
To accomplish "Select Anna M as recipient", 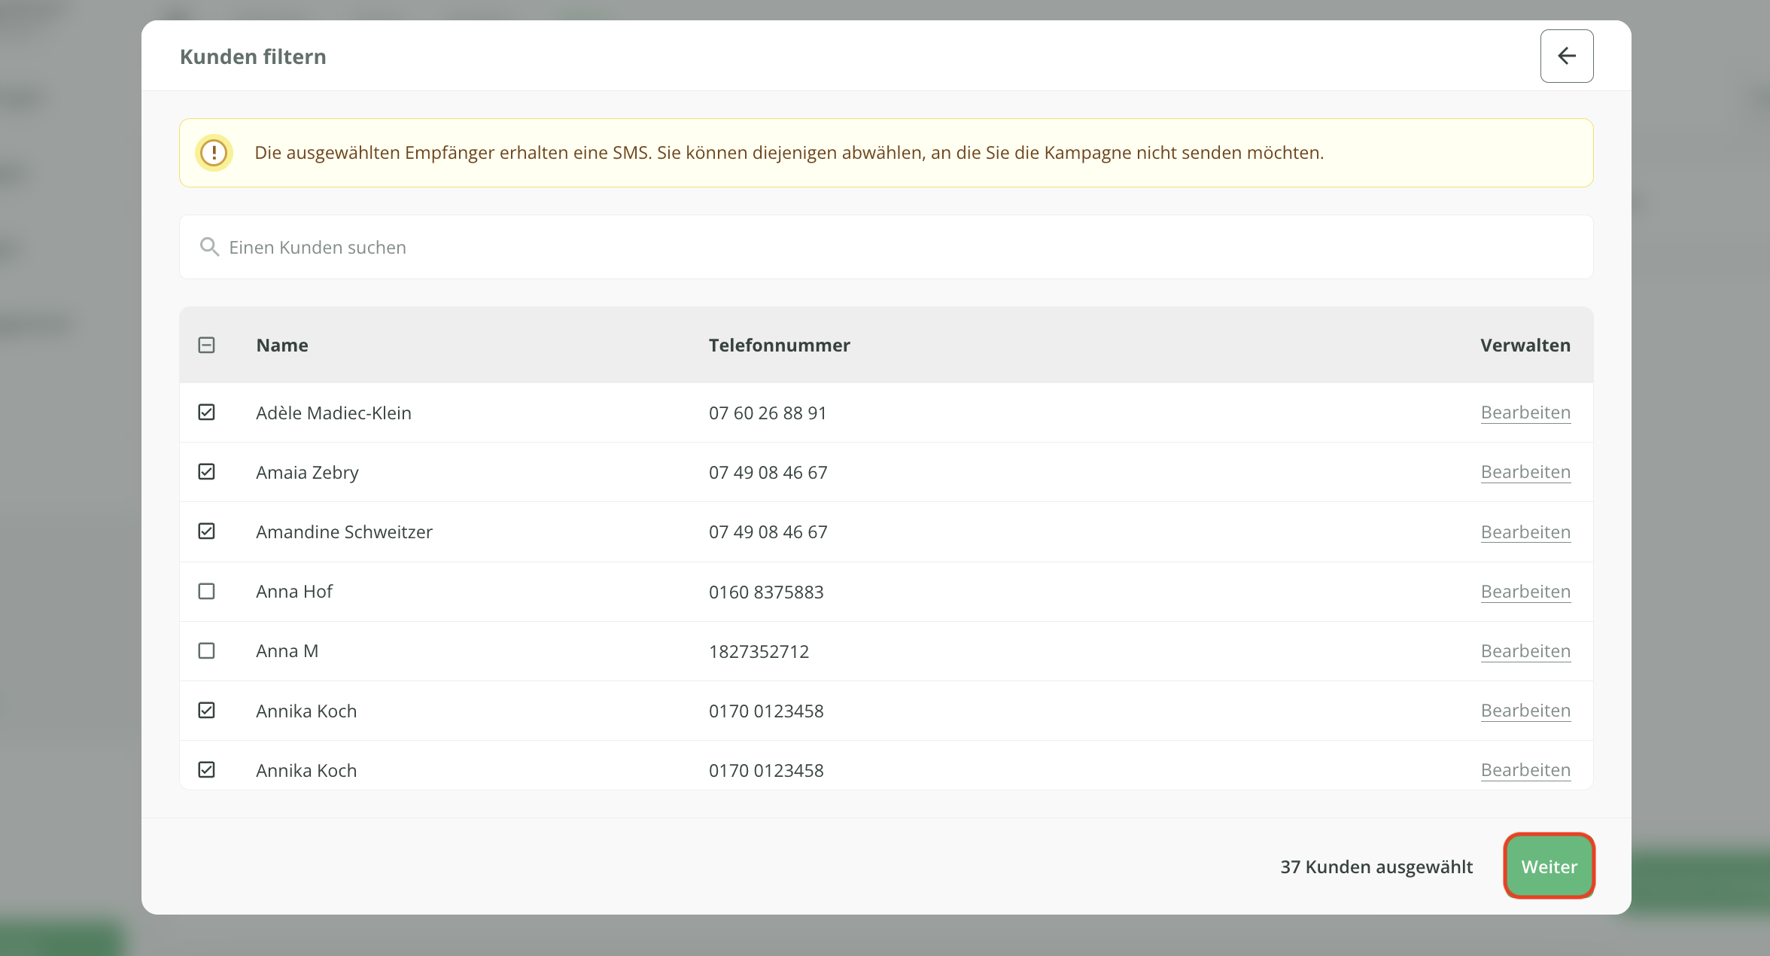I will click(x=206, y=651).
